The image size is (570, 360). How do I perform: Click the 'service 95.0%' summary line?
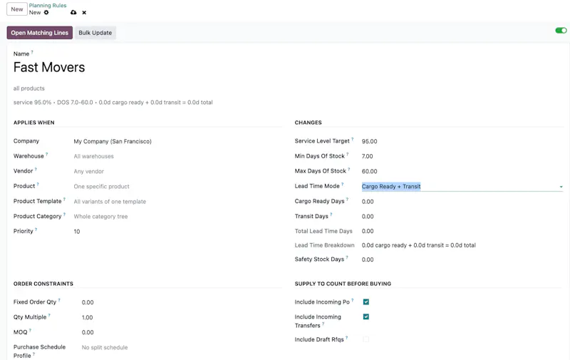click(x=113, y=103)
